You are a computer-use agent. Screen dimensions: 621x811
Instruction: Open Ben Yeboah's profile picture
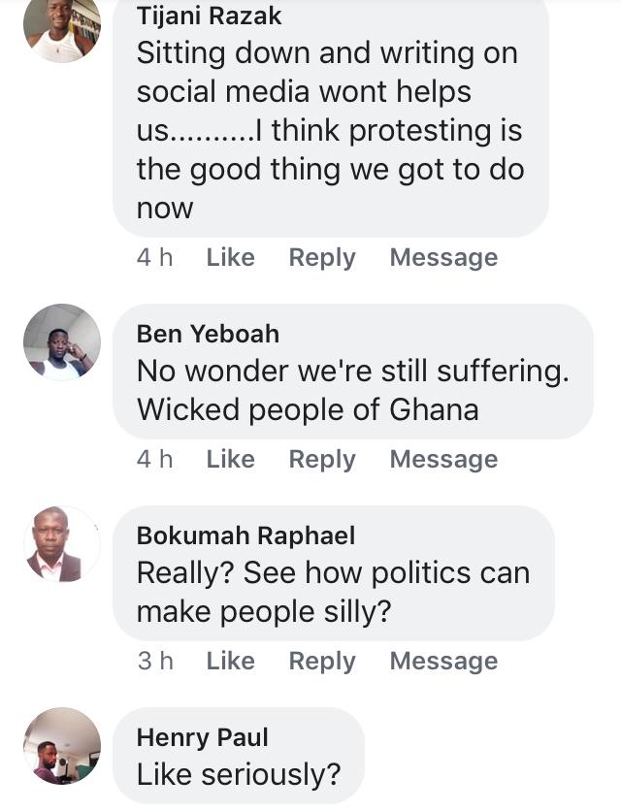pos(61,341)
